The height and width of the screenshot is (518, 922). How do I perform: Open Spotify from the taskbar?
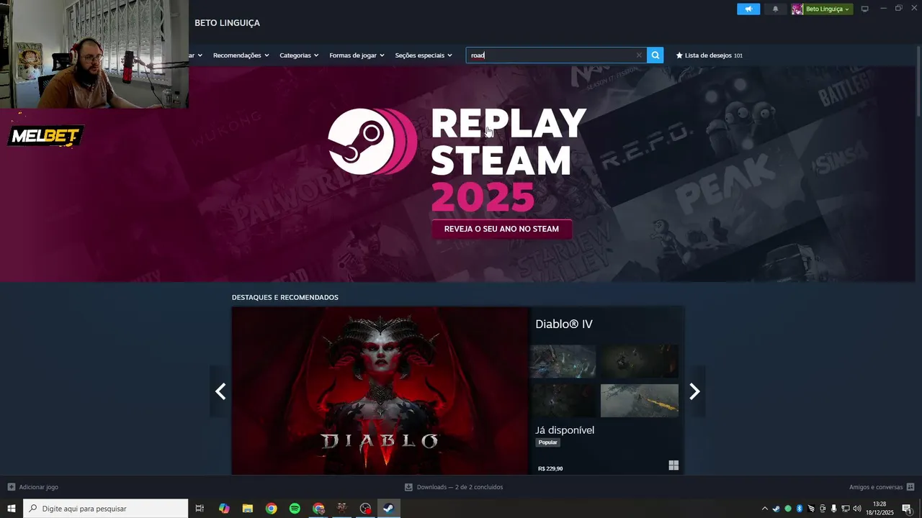point(295,509)
